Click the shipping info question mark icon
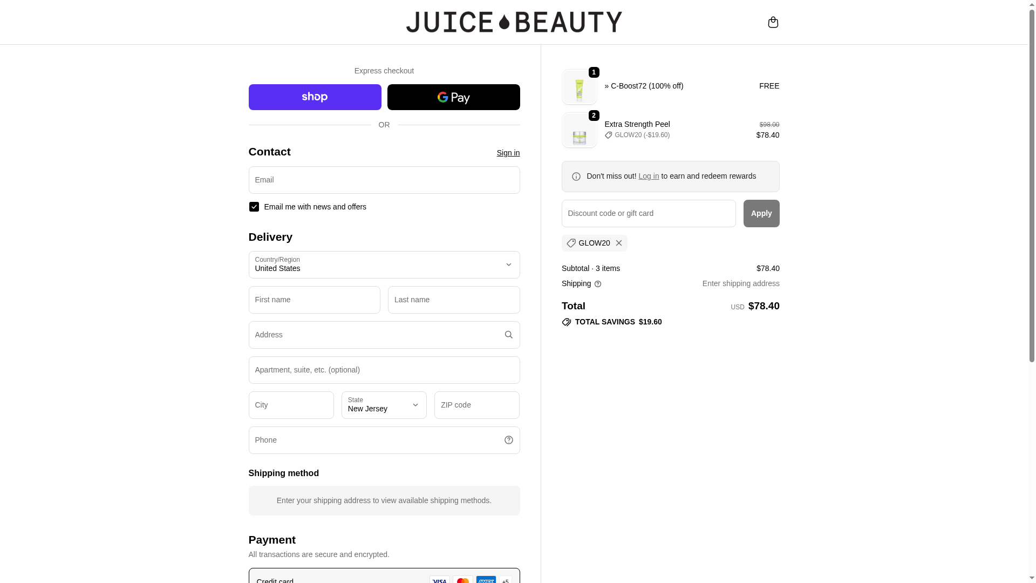This screenshot has height=583, width=1036. click(598, 284)
